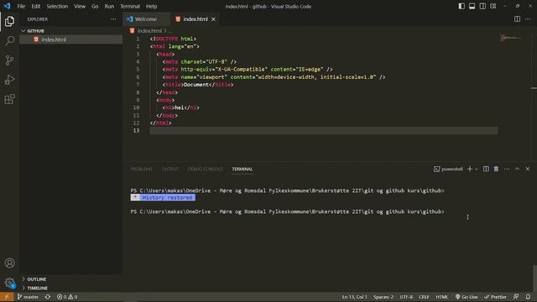Click the terminal vertical scrollbar
This screenshot has width=537, height=302.
coord(534,278)
